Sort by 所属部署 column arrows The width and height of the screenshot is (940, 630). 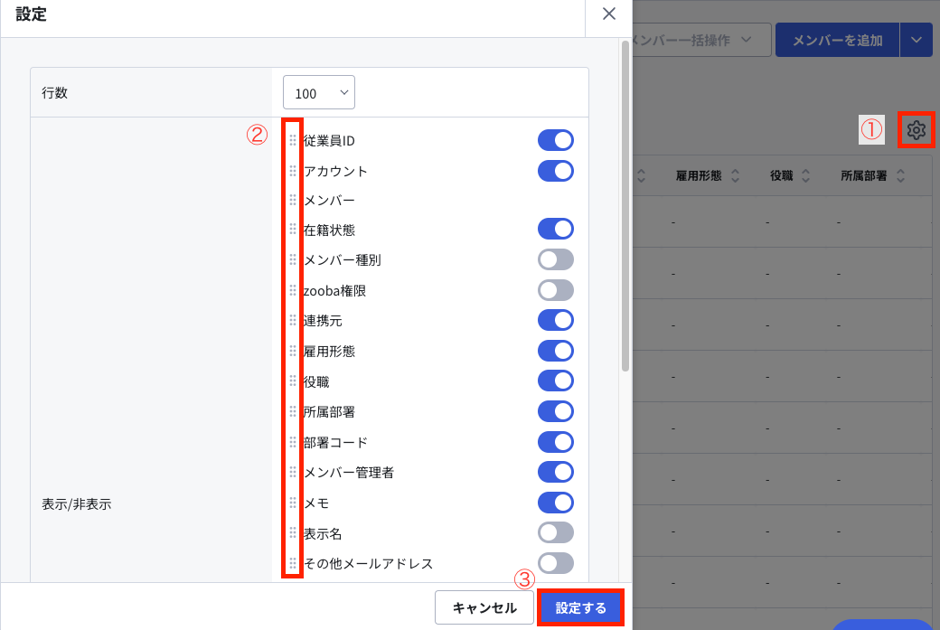tap(900, 175)
